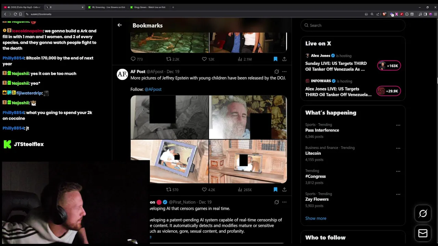The image size is (438, 246).
Task: Open more options on the Pirat_Nation post
Action: [284, 202]
